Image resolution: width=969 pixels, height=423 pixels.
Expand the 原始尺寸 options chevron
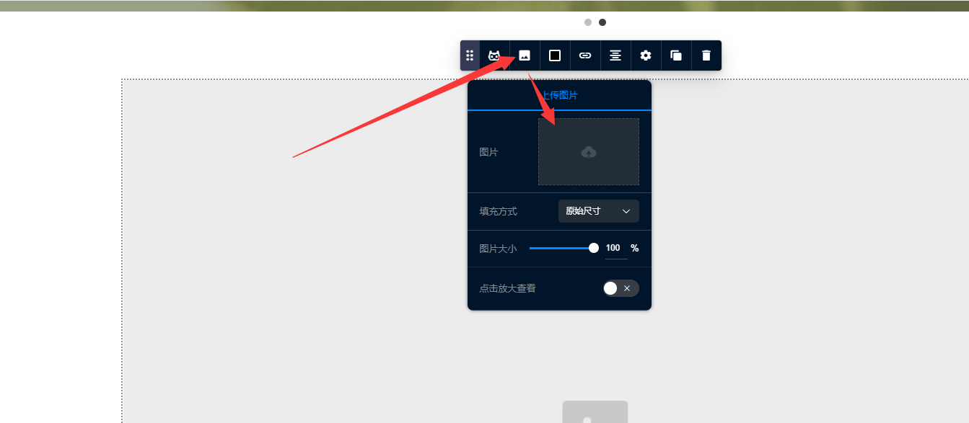coord(626,211)
